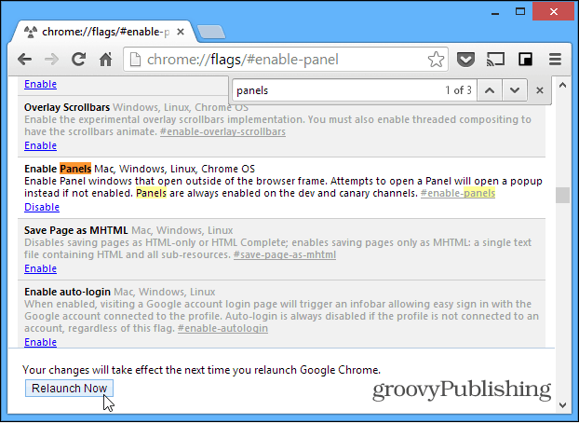Click the scrollbar up arrow
Image resolution: width=579 pixels, height=424 pixels.
pos(562,86)
